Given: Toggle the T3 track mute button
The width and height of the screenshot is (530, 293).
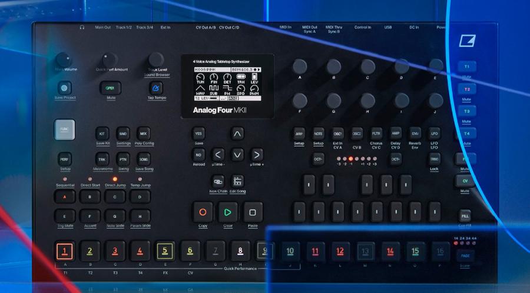Looking at the screenshot, I should point(466,111).
